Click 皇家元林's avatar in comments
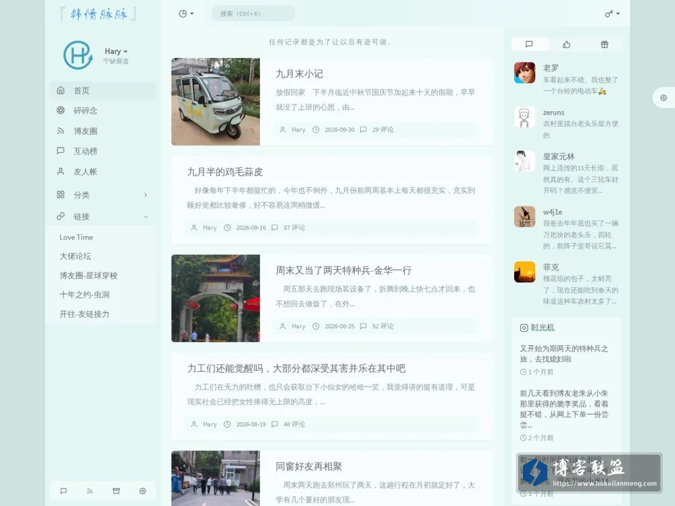Image resolution: width=675 pixels, height=506 pixels. [525, 161]
